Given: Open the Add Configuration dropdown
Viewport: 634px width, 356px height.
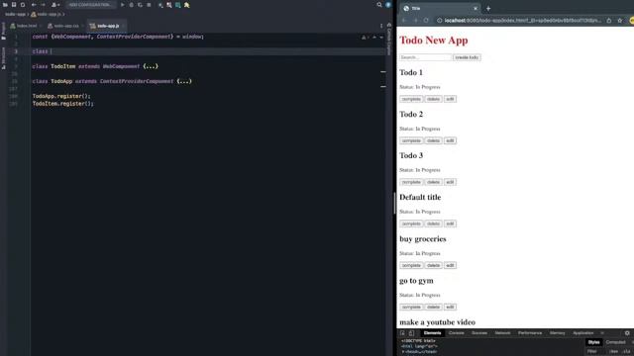Looking at the screenshot, I should 90,5.
